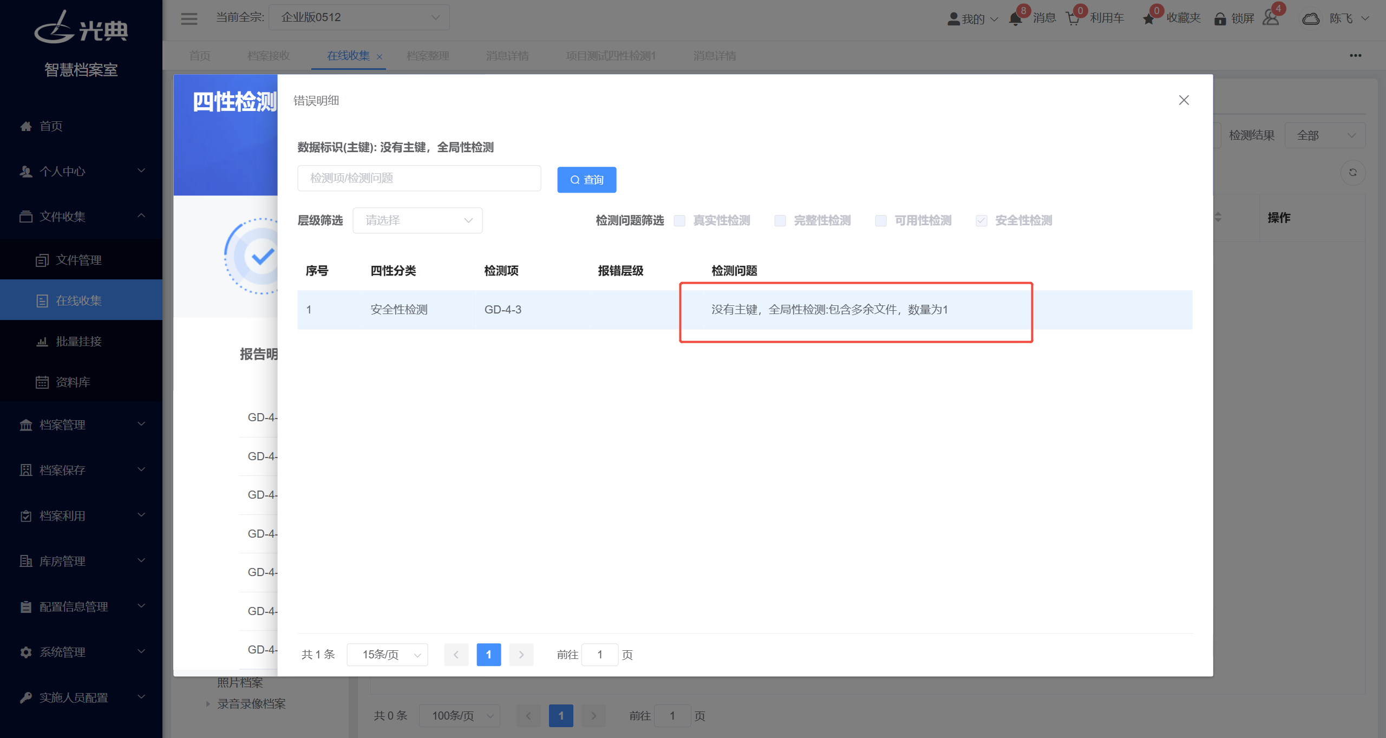Click the 锁屏 lock screen icon
This screenshot has width=1386, height=738.
click(1220, 18)
